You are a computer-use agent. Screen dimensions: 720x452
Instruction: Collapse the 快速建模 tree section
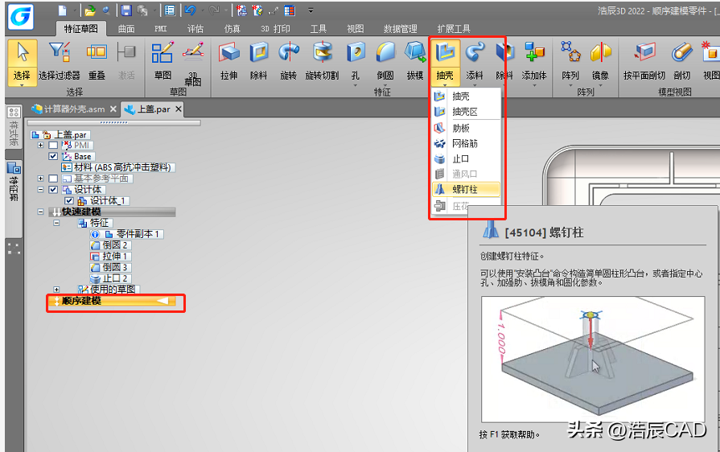pyautogui.click(x=41, y=212)
